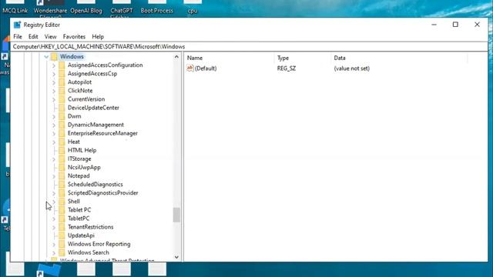493x277 pixels.
Task: Expand the Shell key
Action: [x=54, y=202]
